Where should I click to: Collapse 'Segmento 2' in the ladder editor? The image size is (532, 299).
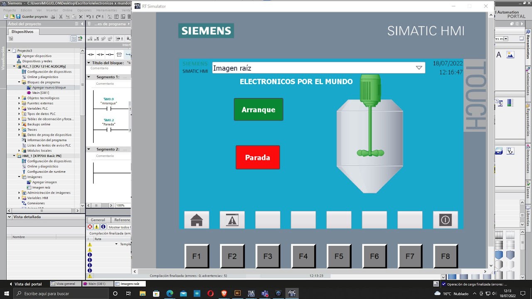pos(89,149)
